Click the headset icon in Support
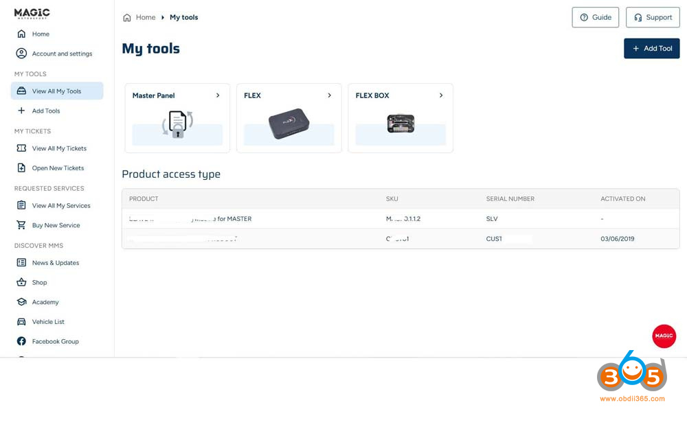The image size is (687, 429). pyautogui.click(x=638, y=18)
